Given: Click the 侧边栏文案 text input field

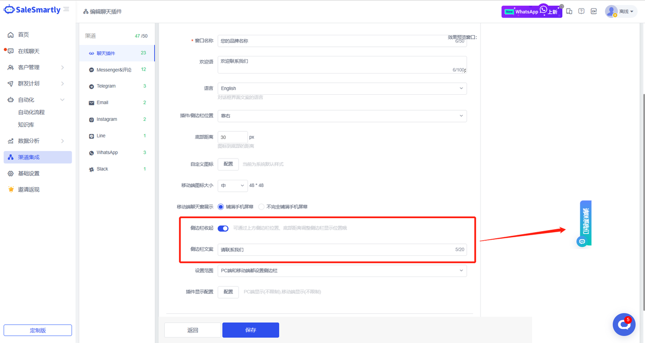Looking at the screenshot, I should pos(335,249).
